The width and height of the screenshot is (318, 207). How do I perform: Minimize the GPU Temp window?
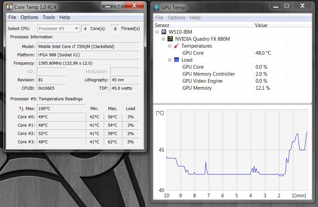pyautogui.click(x=276, y=6)
